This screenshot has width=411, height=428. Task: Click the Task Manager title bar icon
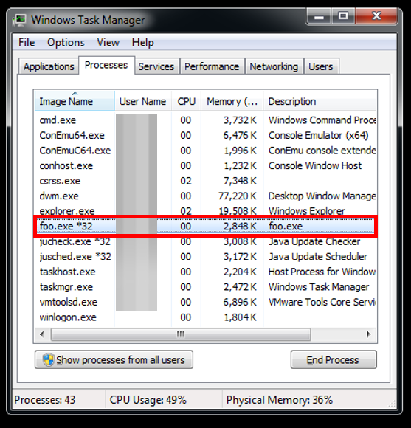[x=20, y=20]
